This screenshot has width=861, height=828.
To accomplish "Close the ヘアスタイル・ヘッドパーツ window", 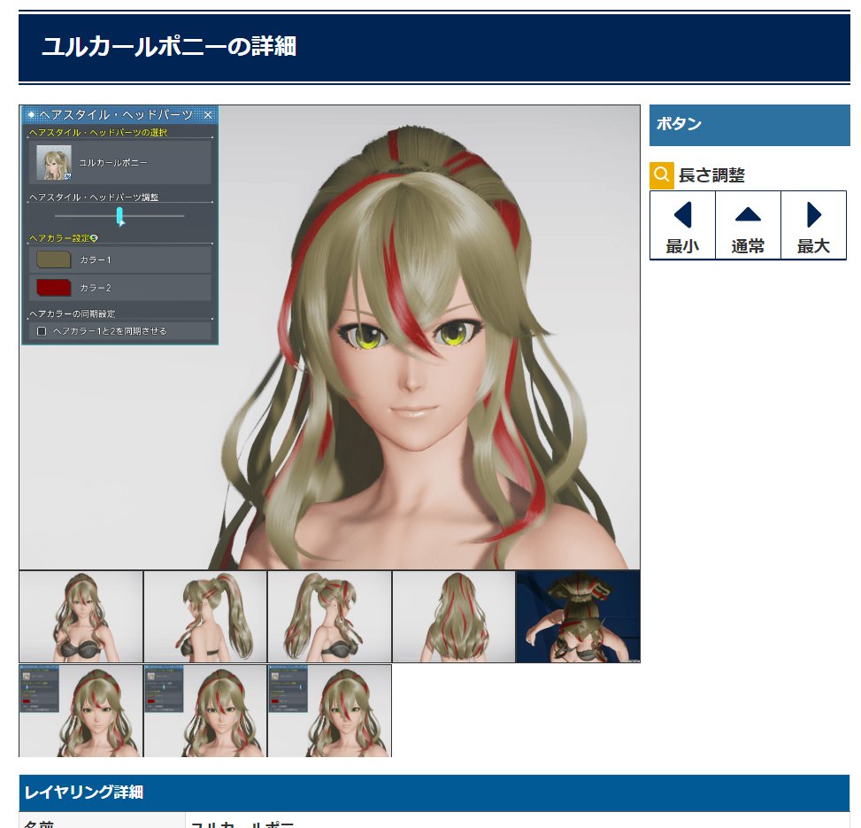I will point(208,115).
